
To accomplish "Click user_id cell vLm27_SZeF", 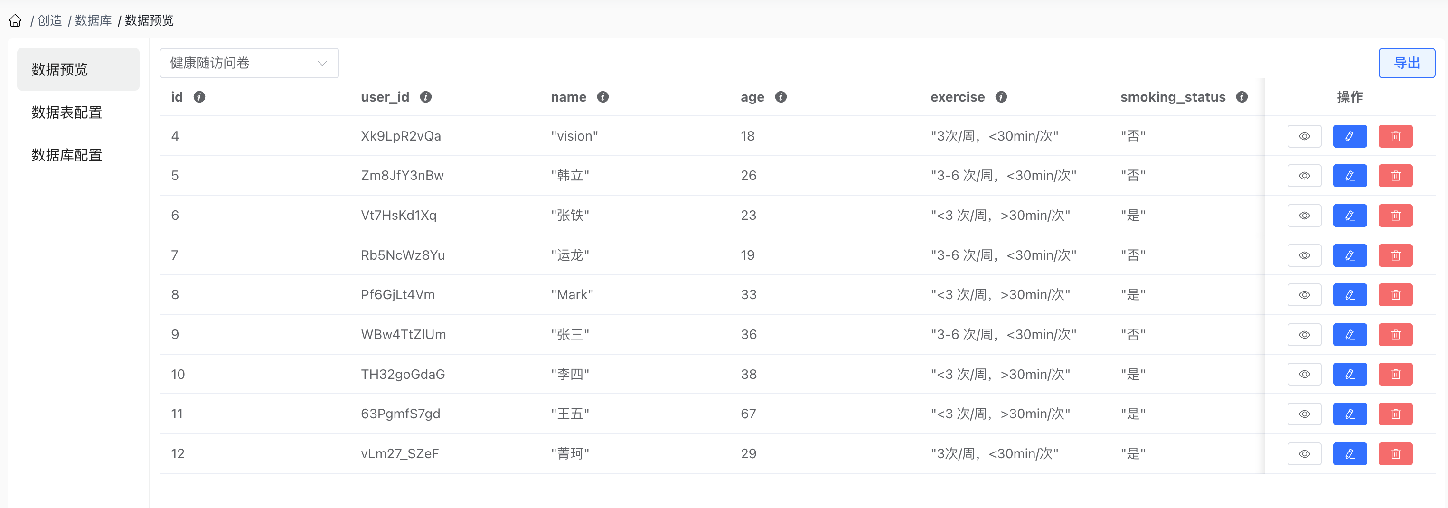I will [x=400, y=453].
